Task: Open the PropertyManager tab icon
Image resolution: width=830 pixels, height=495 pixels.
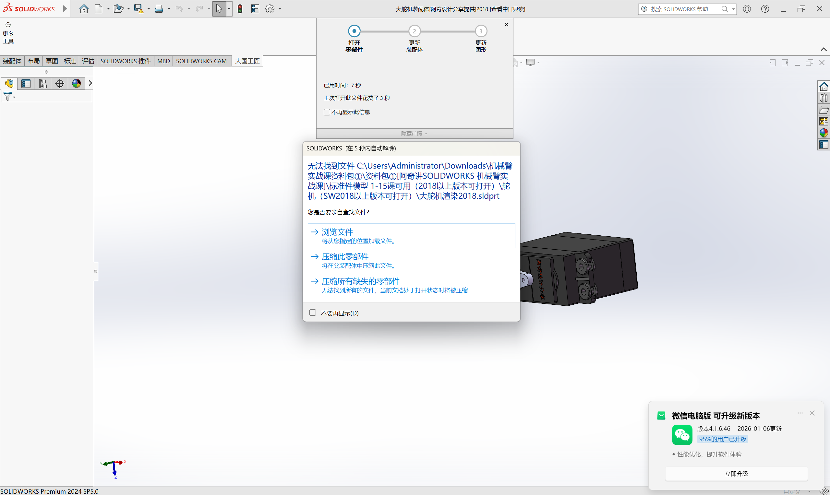Action: 26,83
